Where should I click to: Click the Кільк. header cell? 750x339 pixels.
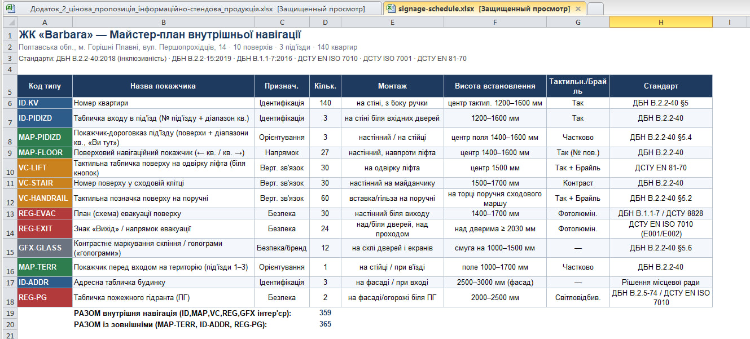coord(325,86)
